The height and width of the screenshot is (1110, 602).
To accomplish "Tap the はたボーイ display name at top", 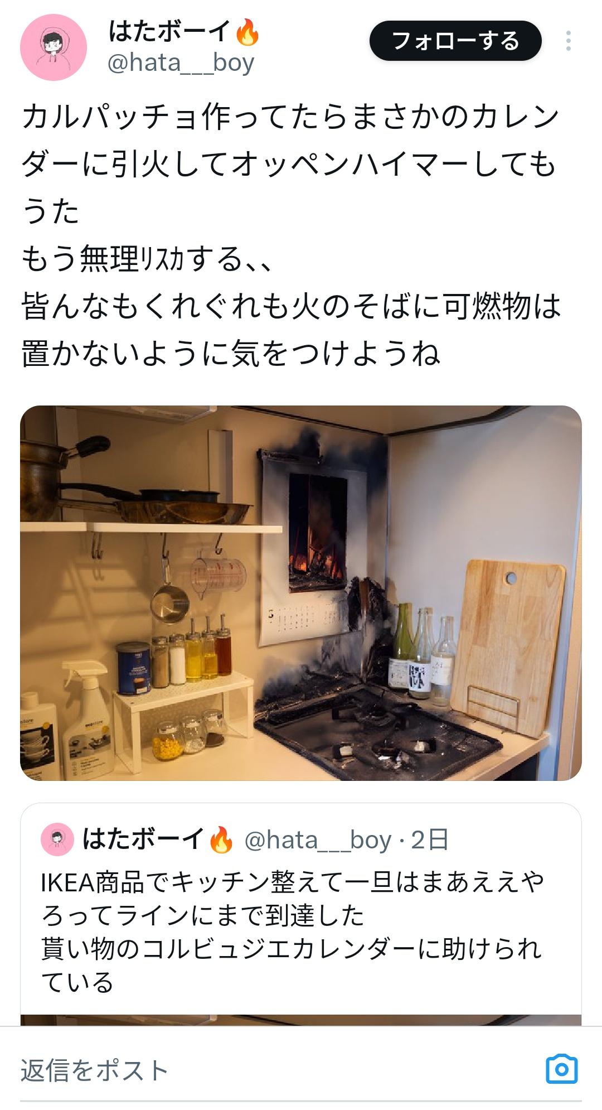I will tap(169, 31).
